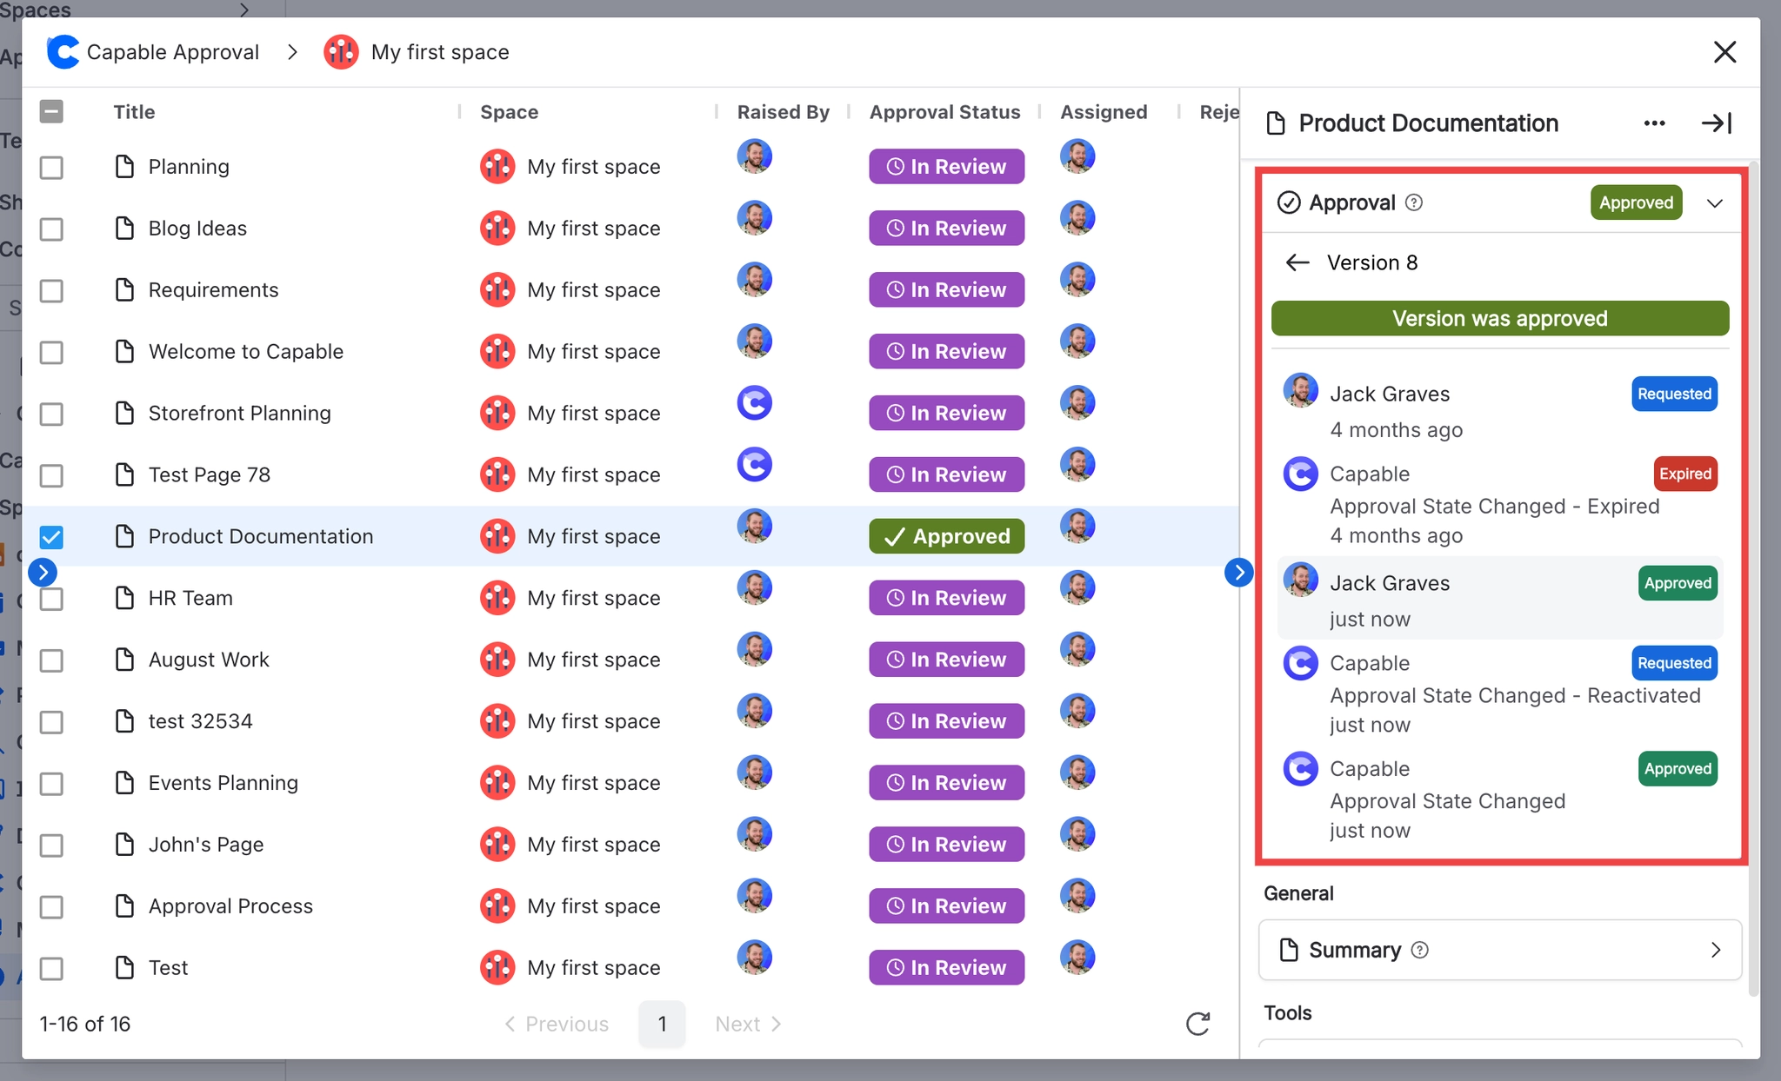This screenshot has height=1081, width=1781.
Task: Click the help icon beside Summary
Action: (x=1420, y=950)
